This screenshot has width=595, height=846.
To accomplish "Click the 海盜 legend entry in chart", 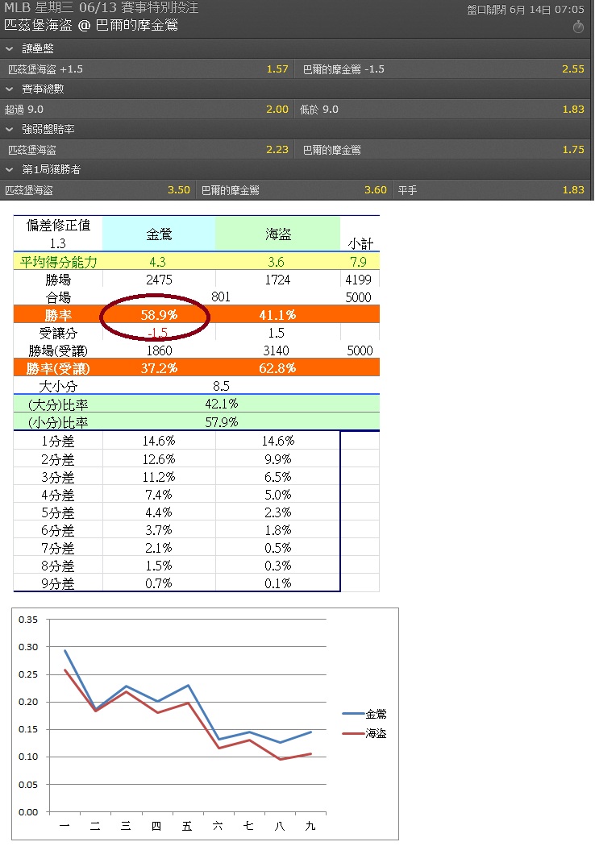I will click(364, 733).
